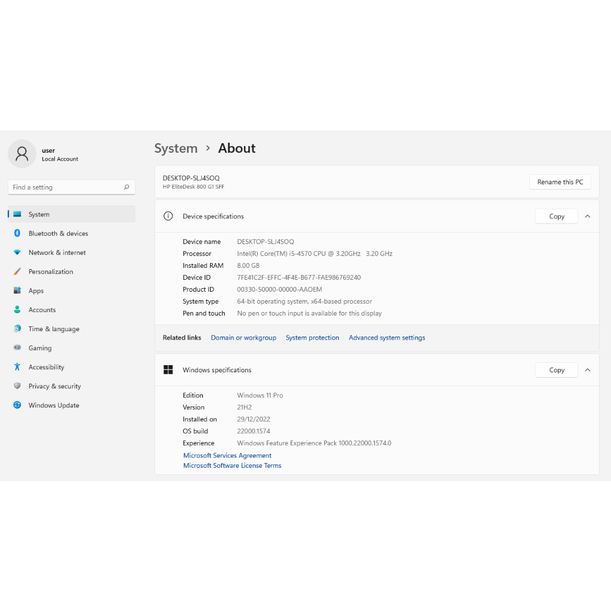Click the Network wifi icon in sidebar
The height and width of the screenshot is (611, 611).
(x=17, y=252)
